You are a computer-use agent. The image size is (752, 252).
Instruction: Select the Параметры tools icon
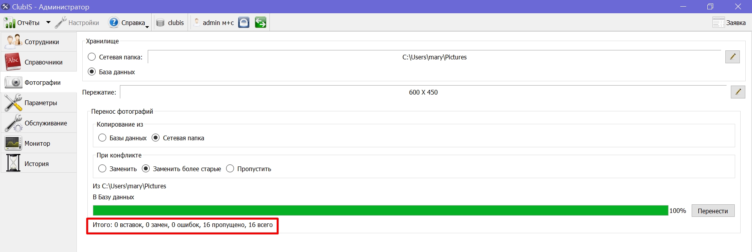pos(13,103)
